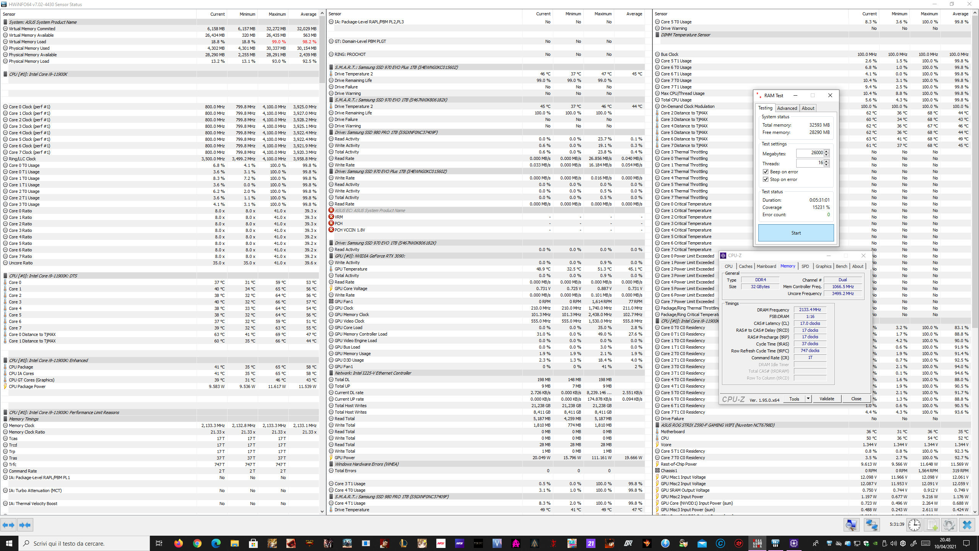Decrease Threads value with the down arrow
Image resolution: width=979 pixels, height=551 pixels.
827,165
